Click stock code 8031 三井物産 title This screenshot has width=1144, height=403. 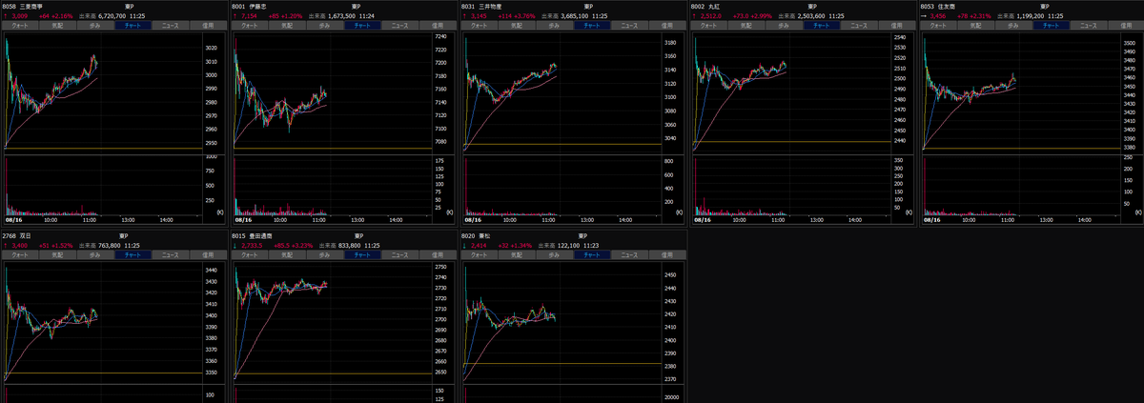pos(480,6)
